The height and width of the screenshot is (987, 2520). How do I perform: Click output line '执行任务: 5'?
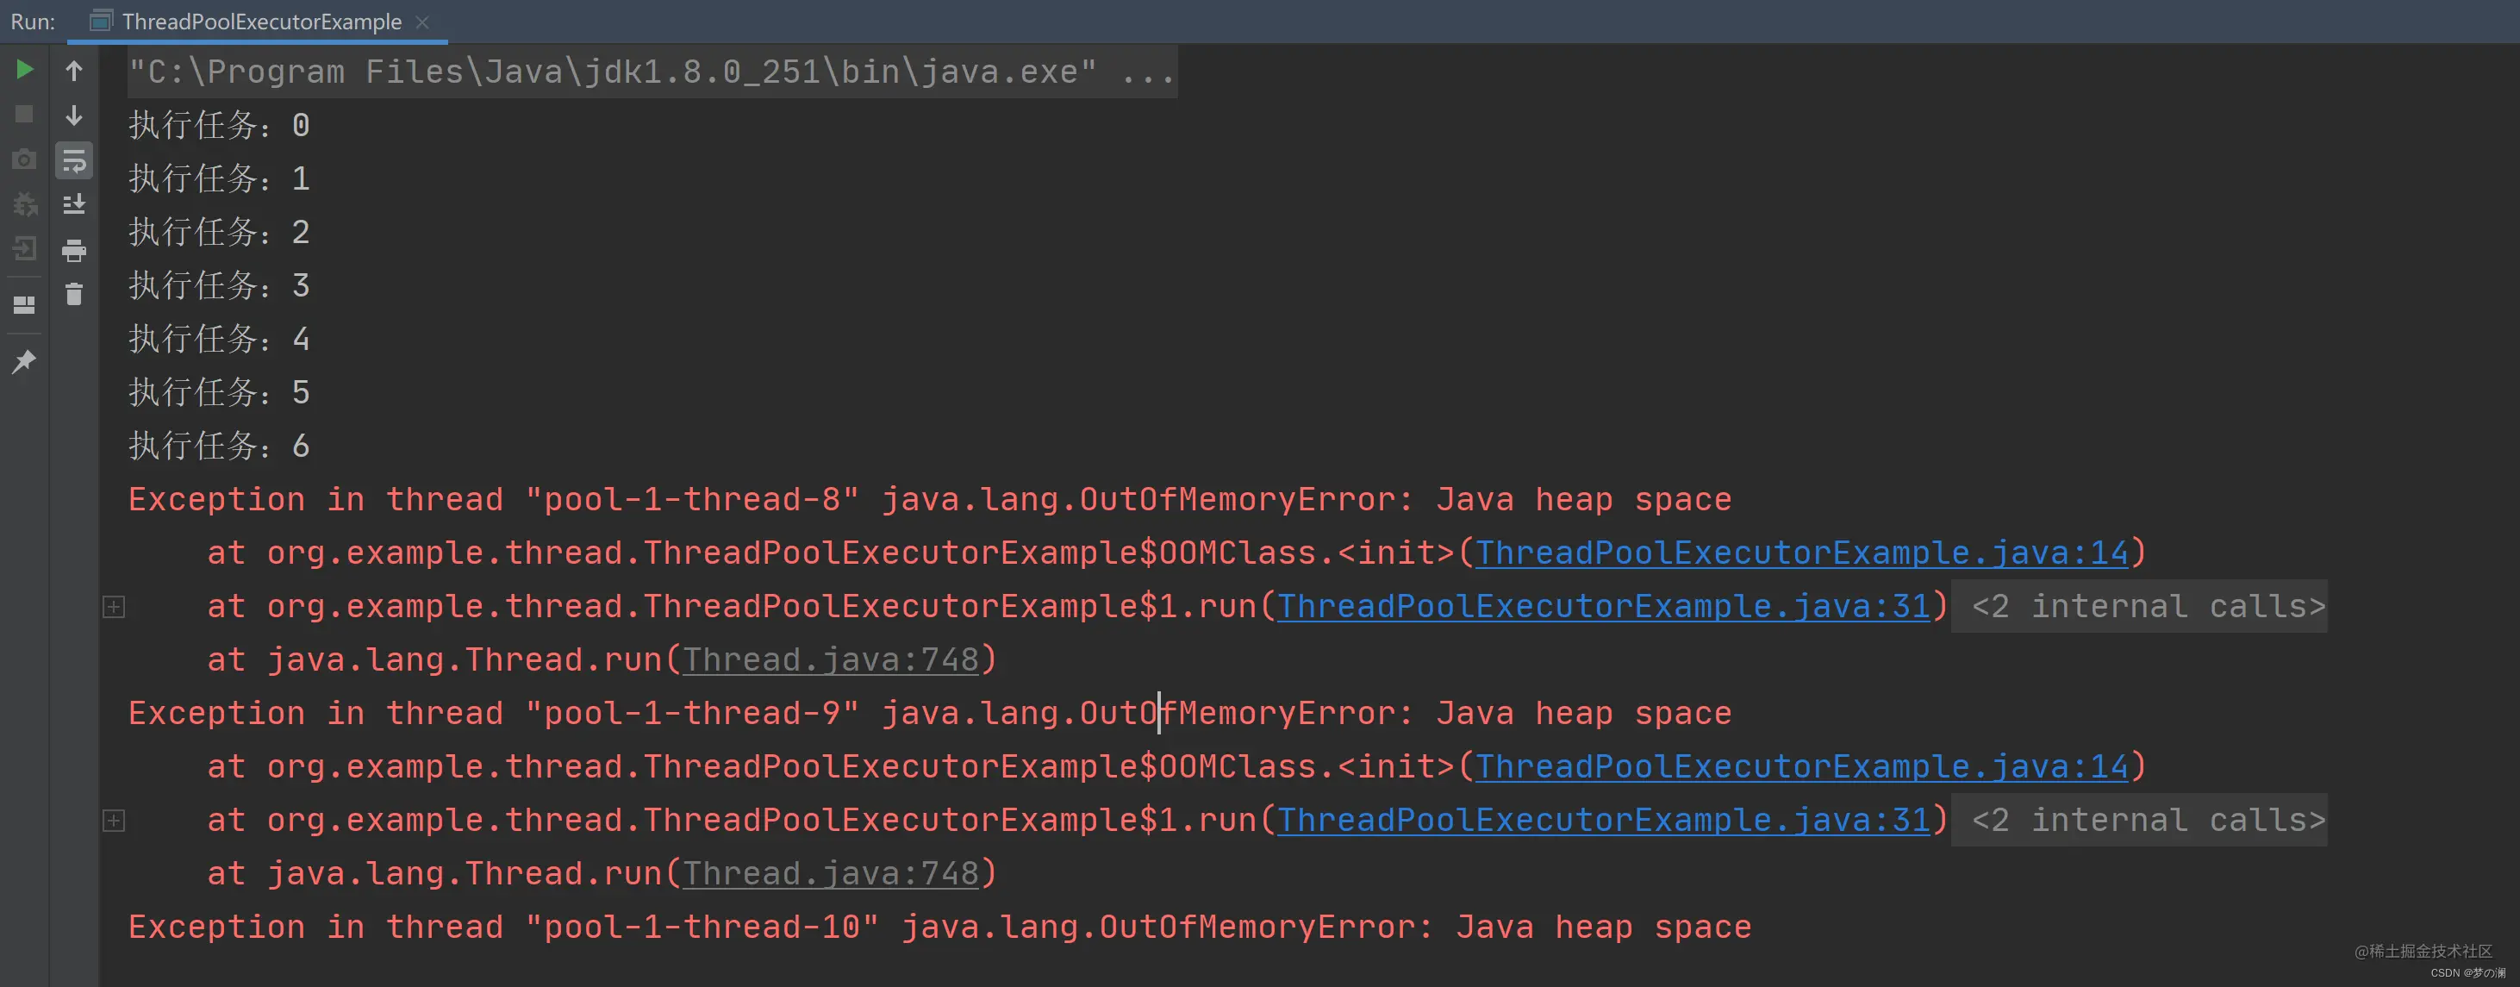[219, 393]
